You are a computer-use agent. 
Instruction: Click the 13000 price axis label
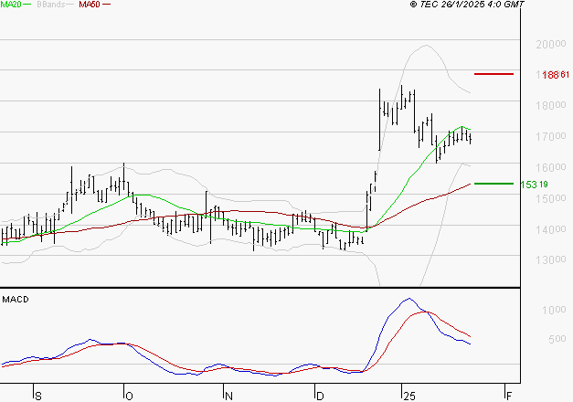tap(551, 260)
